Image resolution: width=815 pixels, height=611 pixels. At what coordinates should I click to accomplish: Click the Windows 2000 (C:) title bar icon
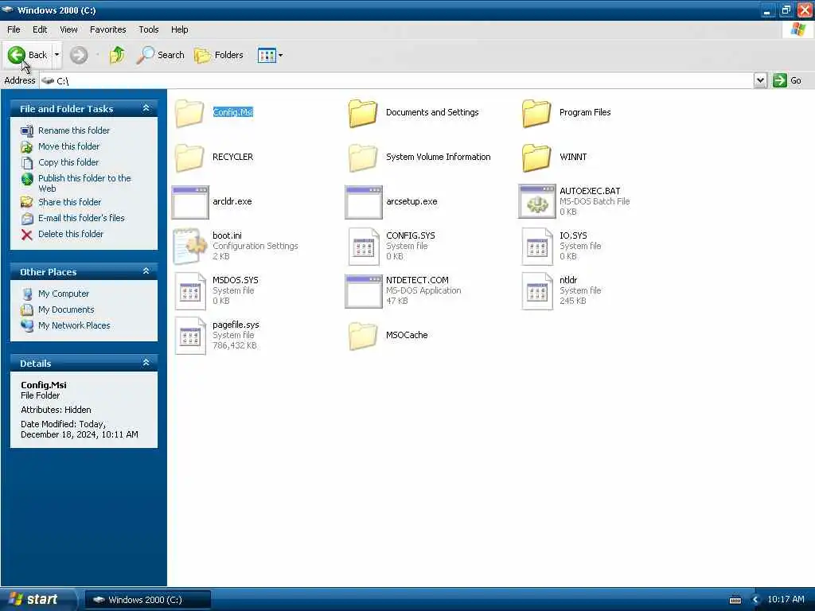(7, 10)
